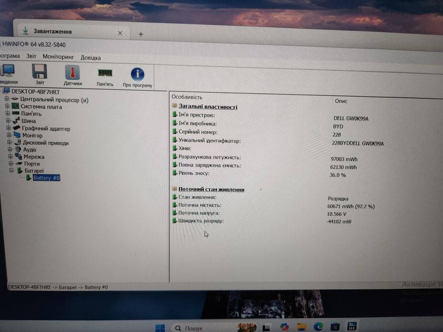Click the Поточний стан живлення section heading

tap(211, 189)
